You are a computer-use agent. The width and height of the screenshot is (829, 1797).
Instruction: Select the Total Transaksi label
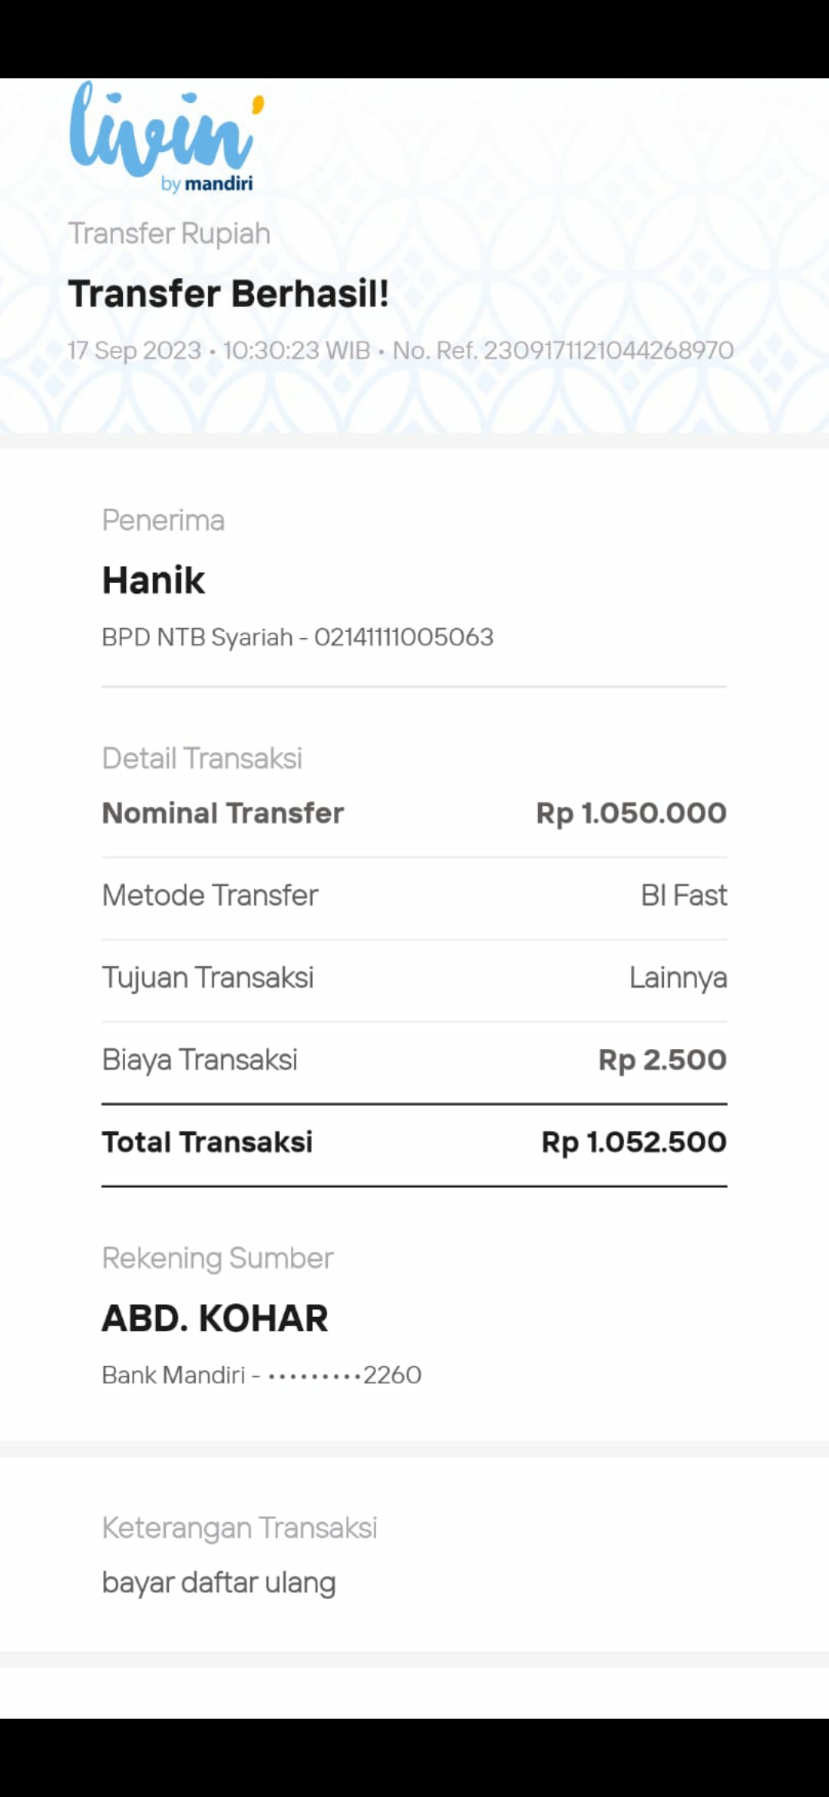point(207,1142)
